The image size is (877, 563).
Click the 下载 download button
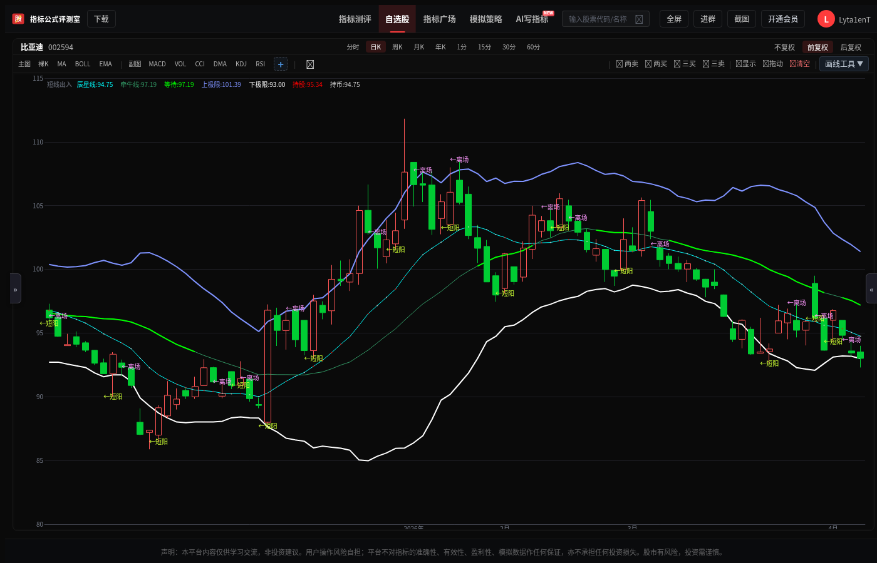coord(101,19)
